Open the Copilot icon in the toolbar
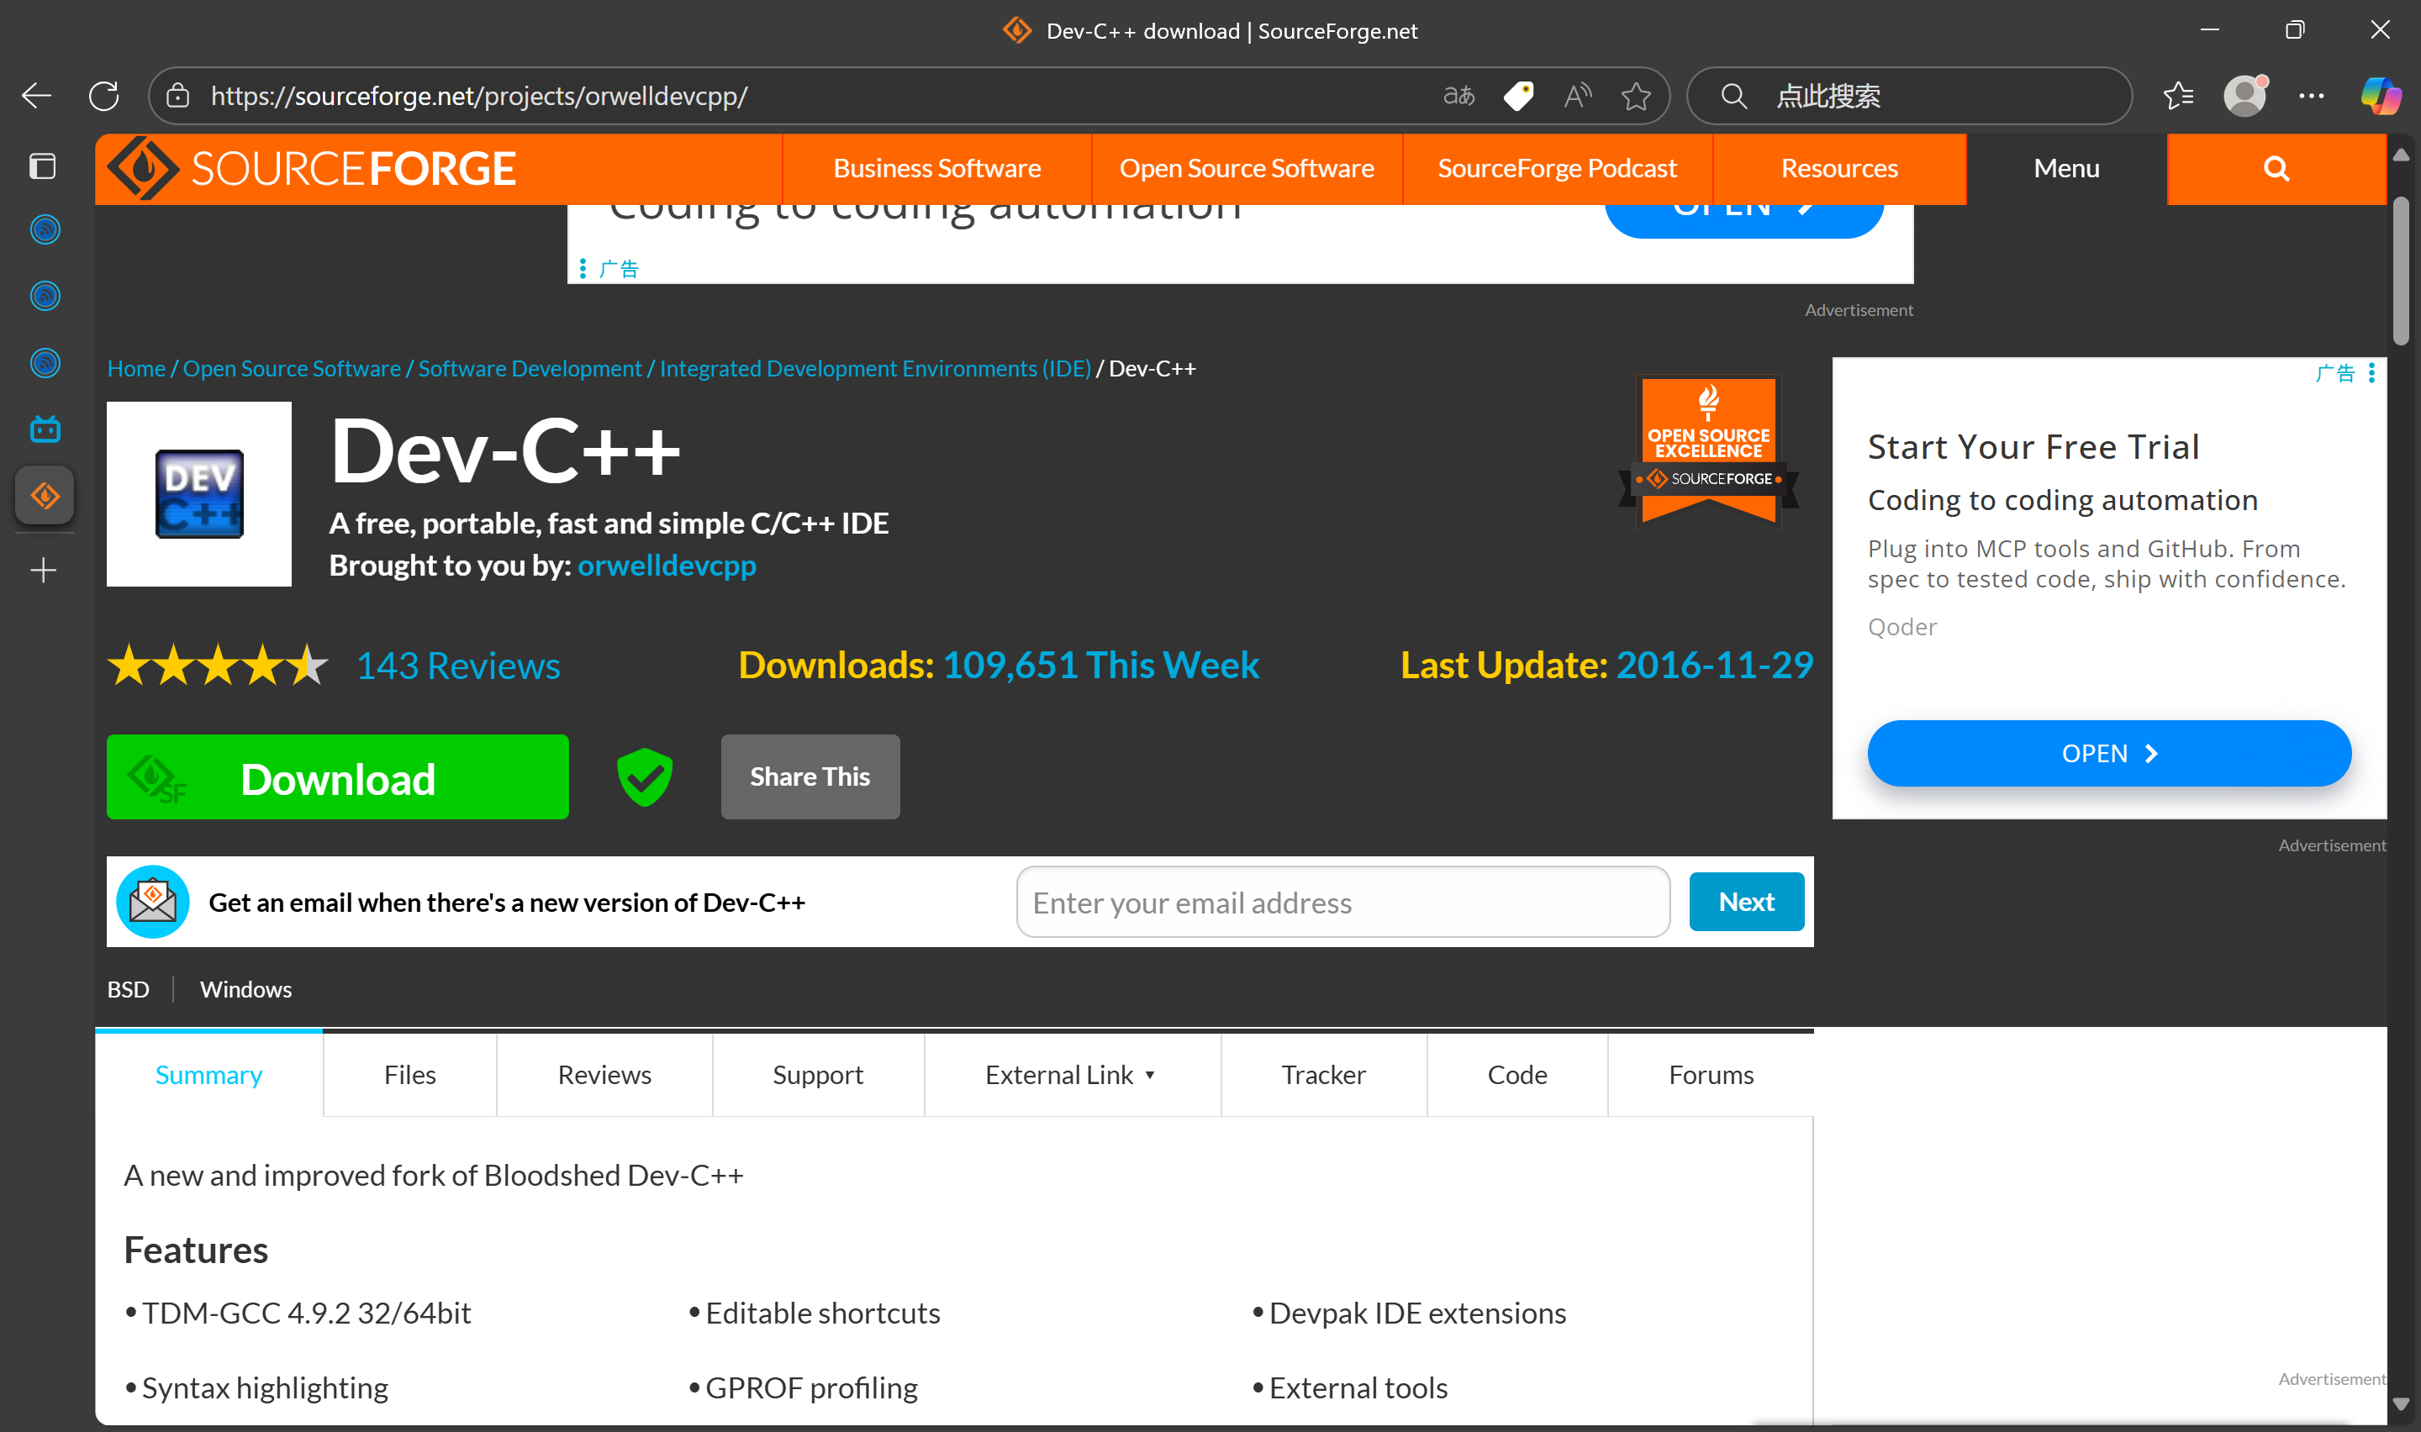 pyautogui.click(x=2380, y=96)
